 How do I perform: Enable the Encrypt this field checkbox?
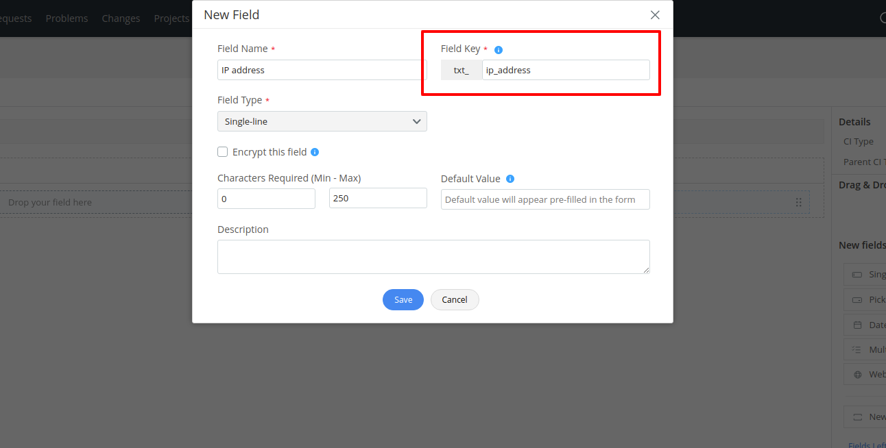coord(222,151)
